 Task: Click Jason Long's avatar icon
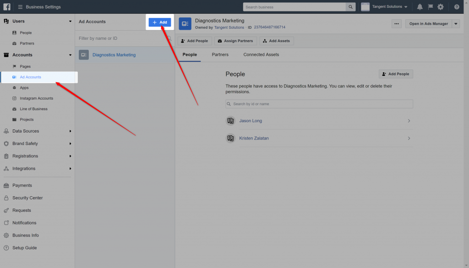pos(230,121)
